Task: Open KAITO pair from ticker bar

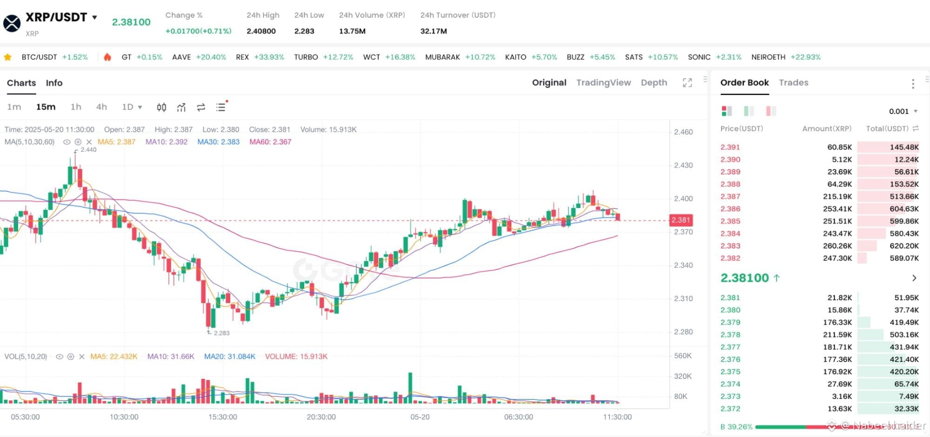Action: 531,57
